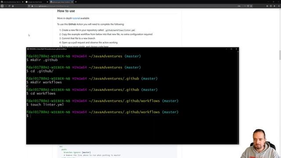Screen dimensions: 281x158
Task: Click 'Copy the example workflow from below' step
Action: (x=107, y=34)
